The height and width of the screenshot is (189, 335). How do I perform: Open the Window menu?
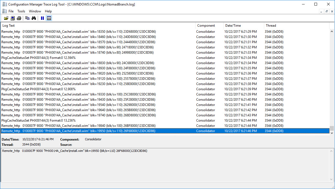coord(35,11)
